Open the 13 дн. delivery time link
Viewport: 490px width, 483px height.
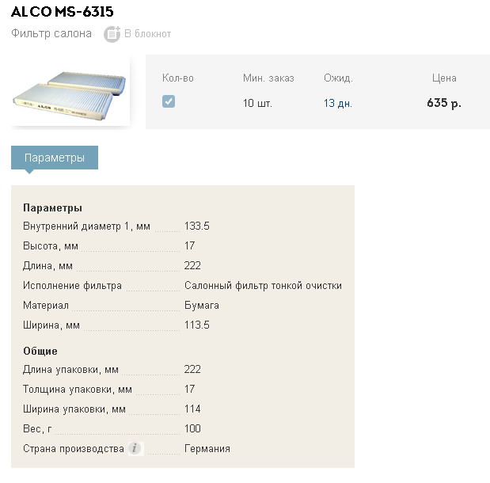(338, 103)
